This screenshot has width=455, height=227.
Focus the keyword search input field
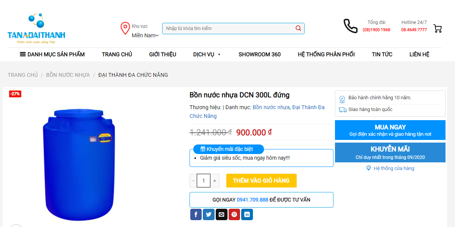pyautogui.click(x=229, y=29)
